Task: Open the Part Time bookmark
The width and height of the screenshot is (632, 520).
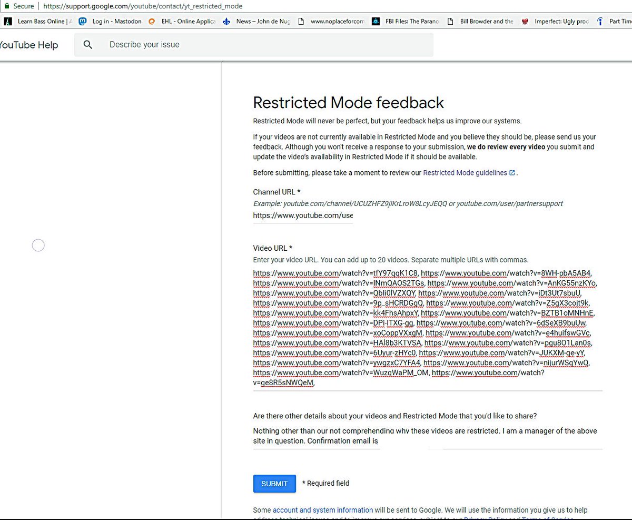Action: tap(614, 22)
